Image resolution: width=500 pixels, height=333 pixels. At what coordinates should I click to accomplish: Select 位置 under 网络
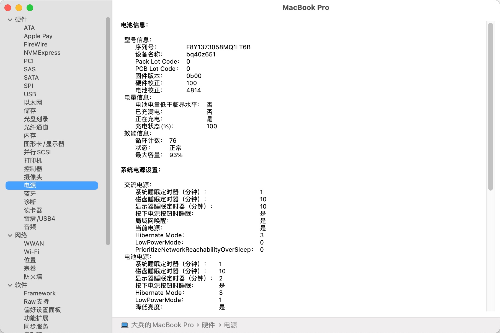(30, 260)
